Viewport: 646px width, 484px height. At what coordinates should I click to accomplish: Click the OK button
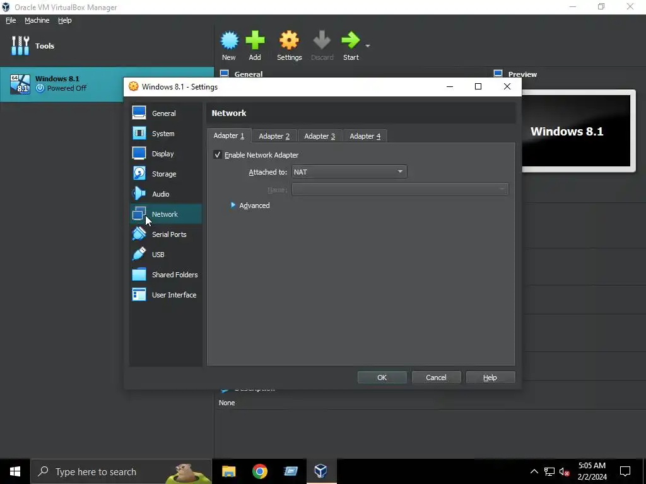382,377
